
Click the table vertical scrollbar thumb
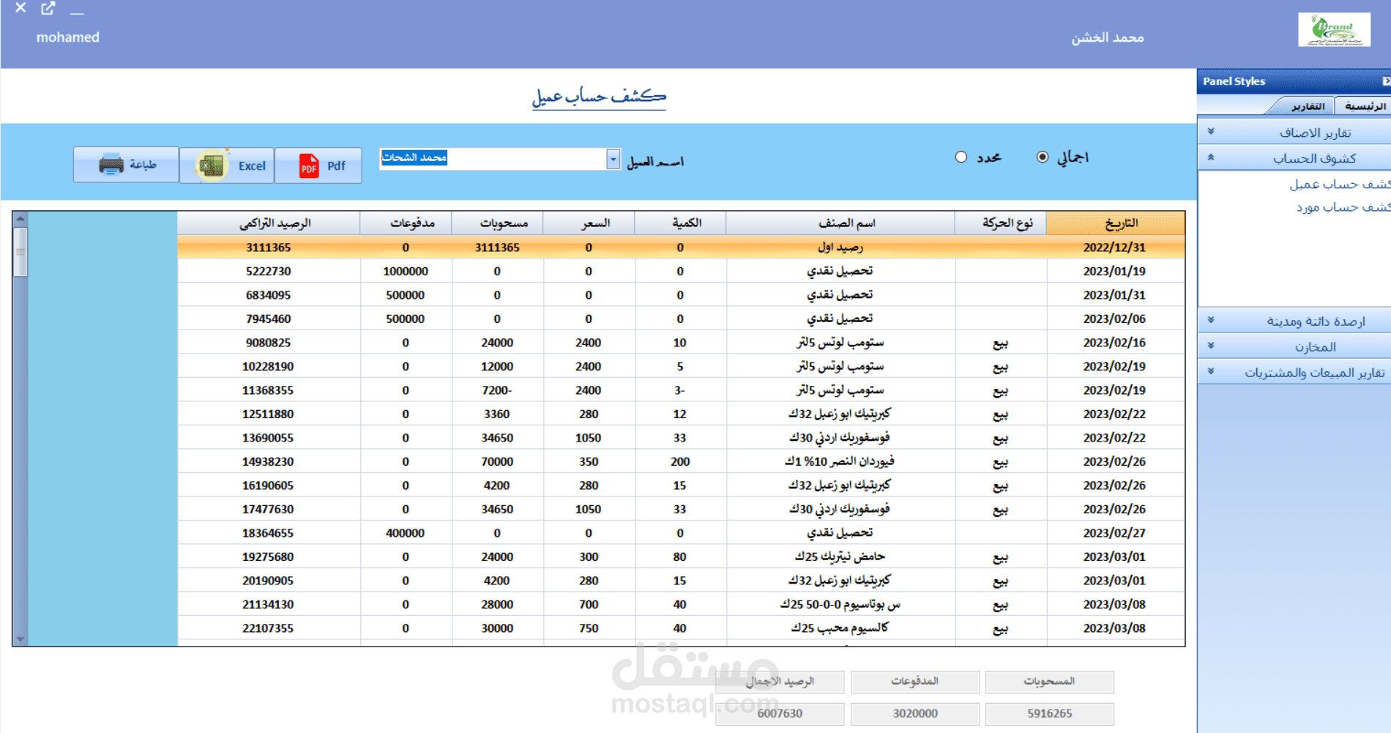(x=20, y=252)
